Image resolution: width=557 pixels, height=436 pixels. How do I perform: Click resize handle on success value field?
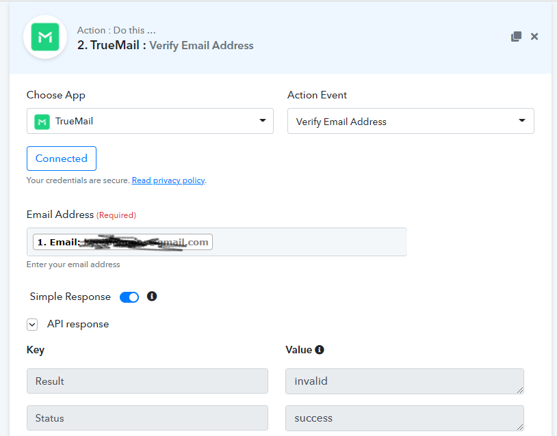coord(519,426)
